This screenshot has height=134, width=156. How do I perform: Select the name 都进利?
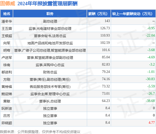pos(7,72)
